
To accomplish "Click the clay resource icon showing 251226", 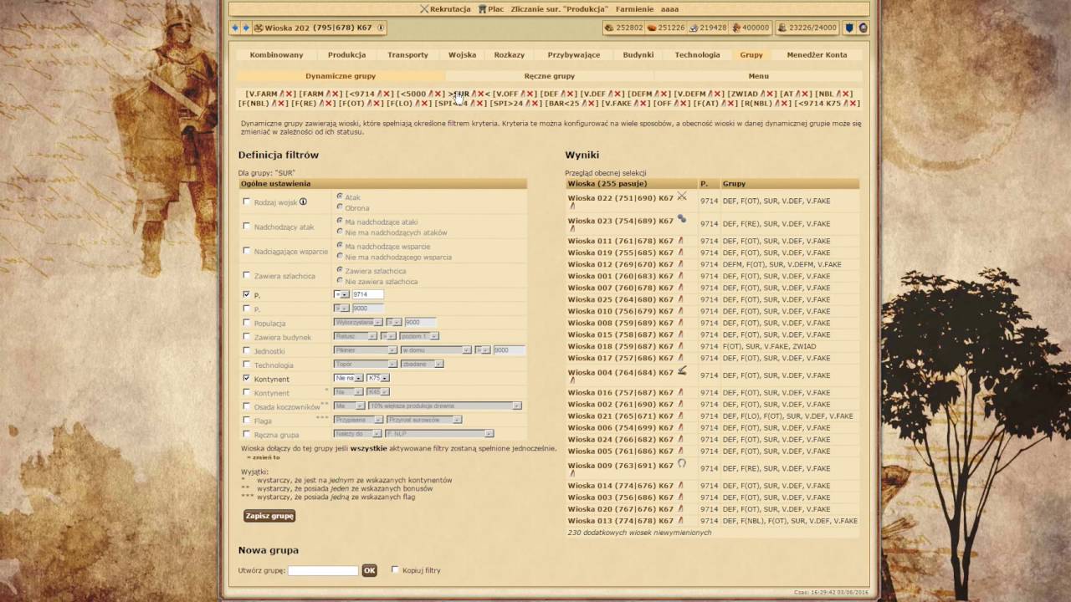I will coord(652,28).
